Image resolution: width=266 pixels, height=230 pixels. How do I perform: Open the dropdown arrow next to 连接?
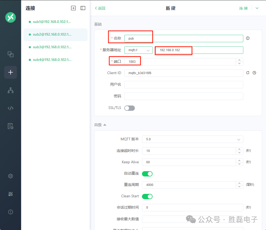[x=257, y=8]
